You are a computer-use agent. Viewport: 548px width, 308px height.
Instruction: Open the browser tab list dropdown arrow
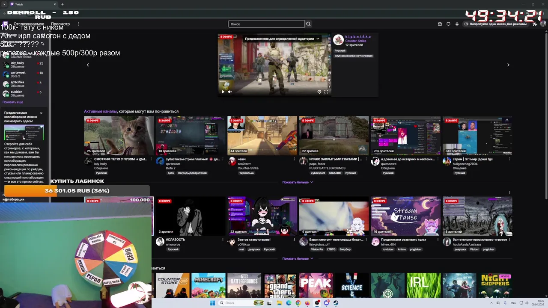[x=4, y=4]
